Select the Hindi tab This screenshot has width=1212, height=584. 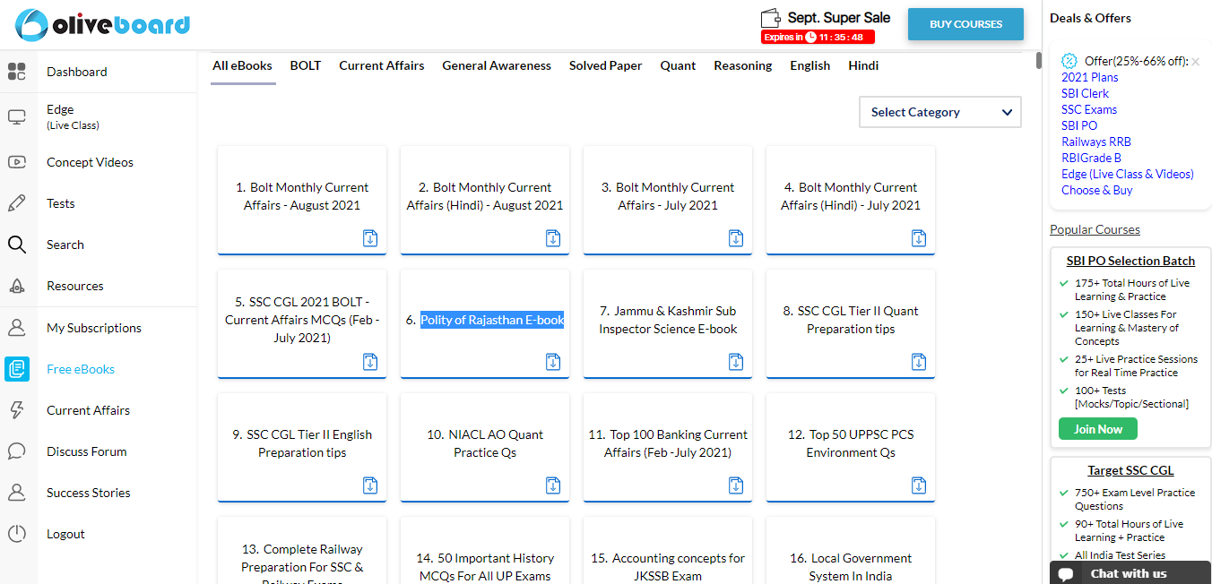(863, 65)
